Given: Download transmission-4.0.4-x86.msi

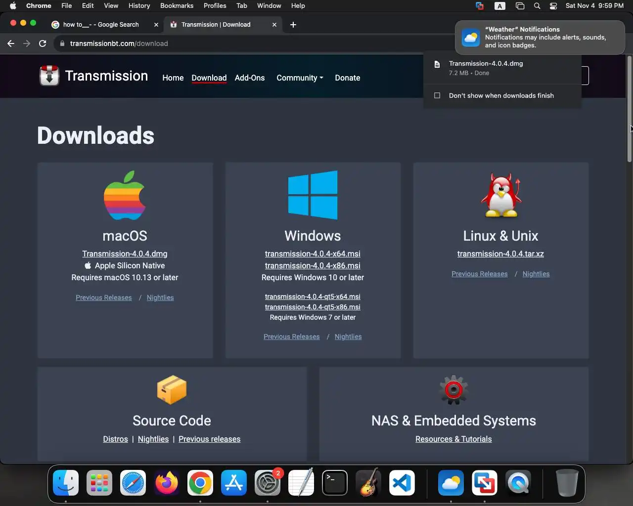Looking at the screenshot, I should 313,266.
